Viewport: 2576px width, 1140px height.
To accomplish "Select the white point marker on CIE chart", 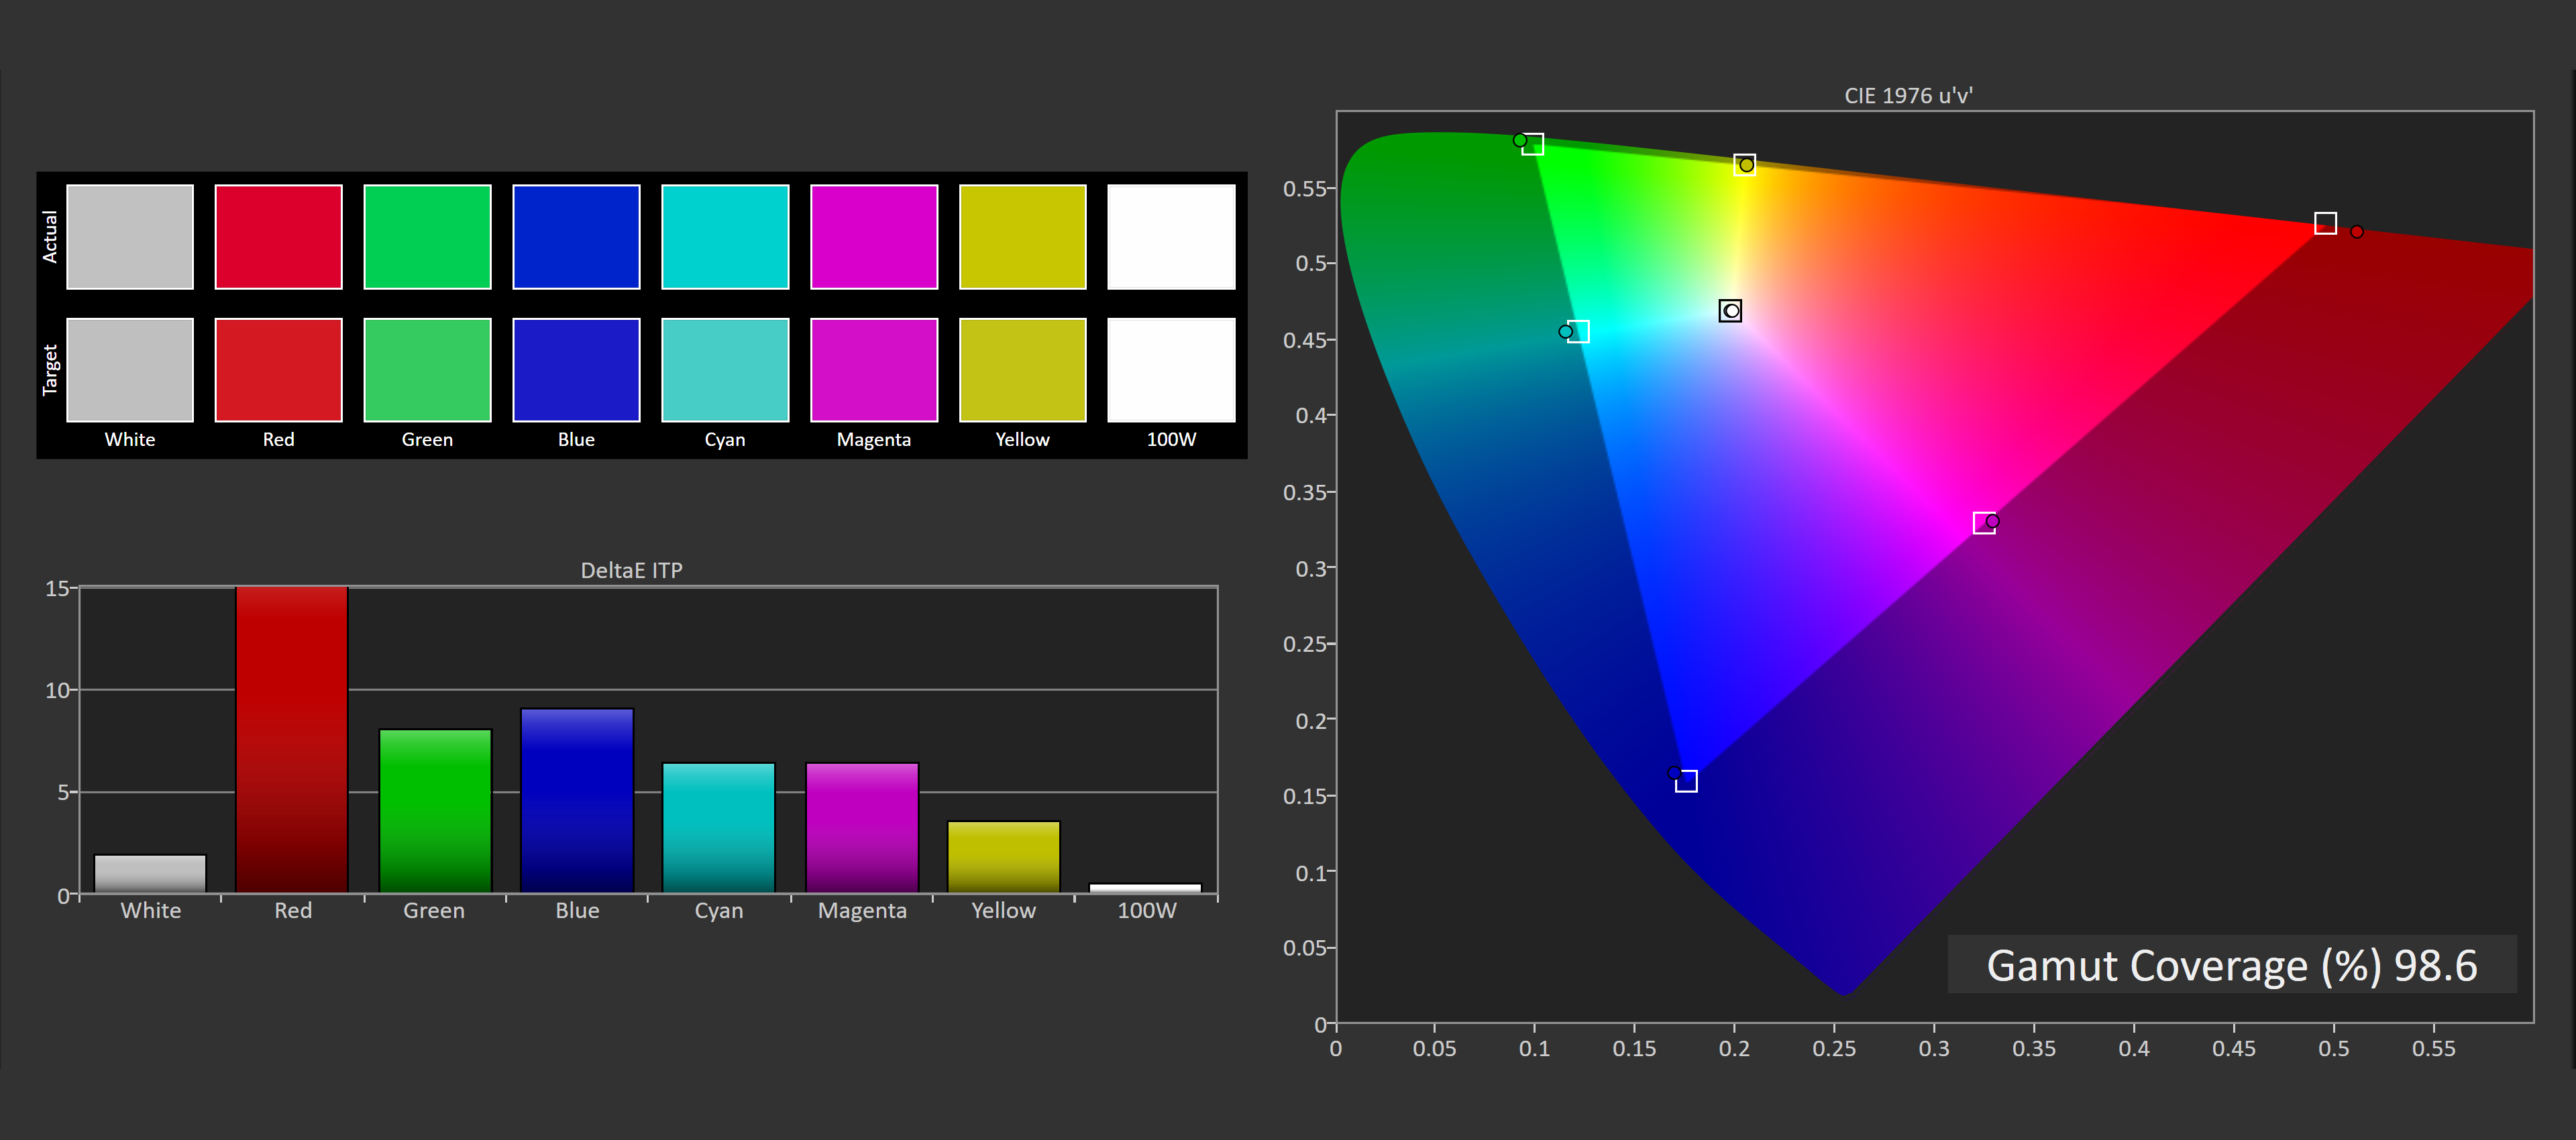I will click(1730, 311).
